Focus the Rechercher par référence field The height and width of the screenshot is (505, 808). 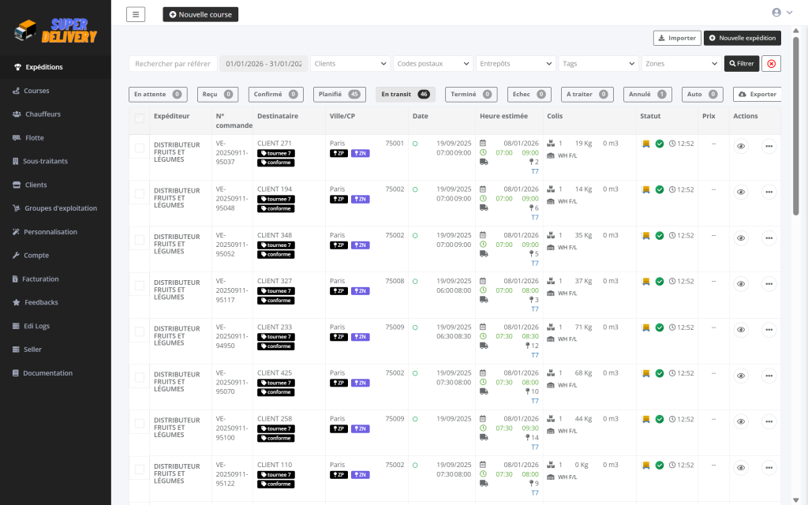pyautogui.click(x=173, y=64)
